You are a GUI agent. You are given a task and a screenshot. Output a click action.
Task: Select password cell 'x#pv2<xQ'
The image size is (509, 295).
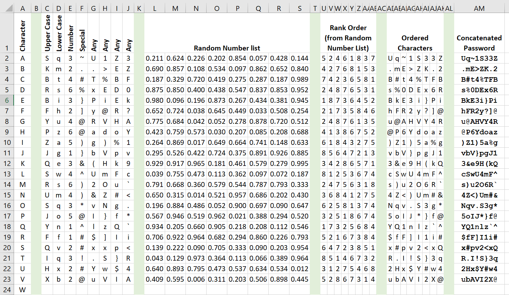(479, 248)
